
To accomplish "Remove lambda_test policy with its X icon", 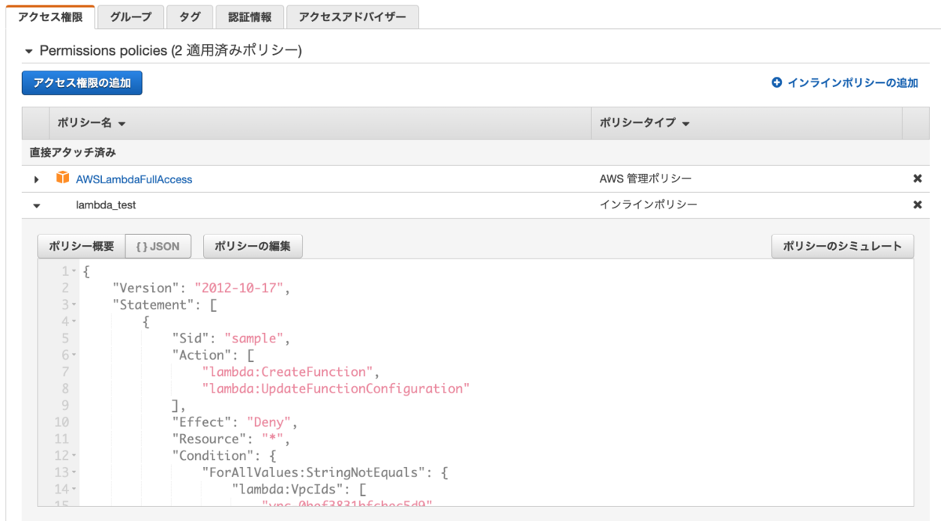I will click(917, 204).
